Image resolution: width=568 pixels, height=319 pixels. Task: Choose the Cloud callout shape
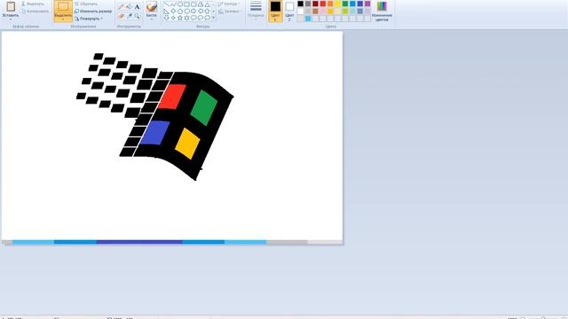(207, 18)
